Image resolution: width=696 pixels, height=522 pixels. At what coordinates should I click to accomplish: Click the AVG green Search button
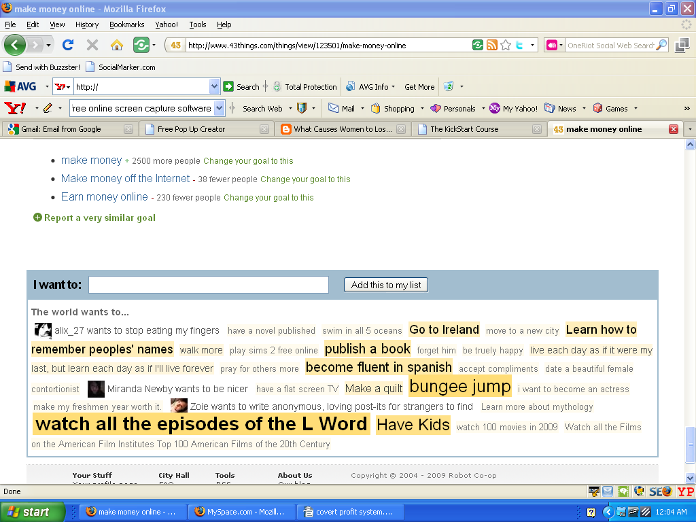(229, 87)
